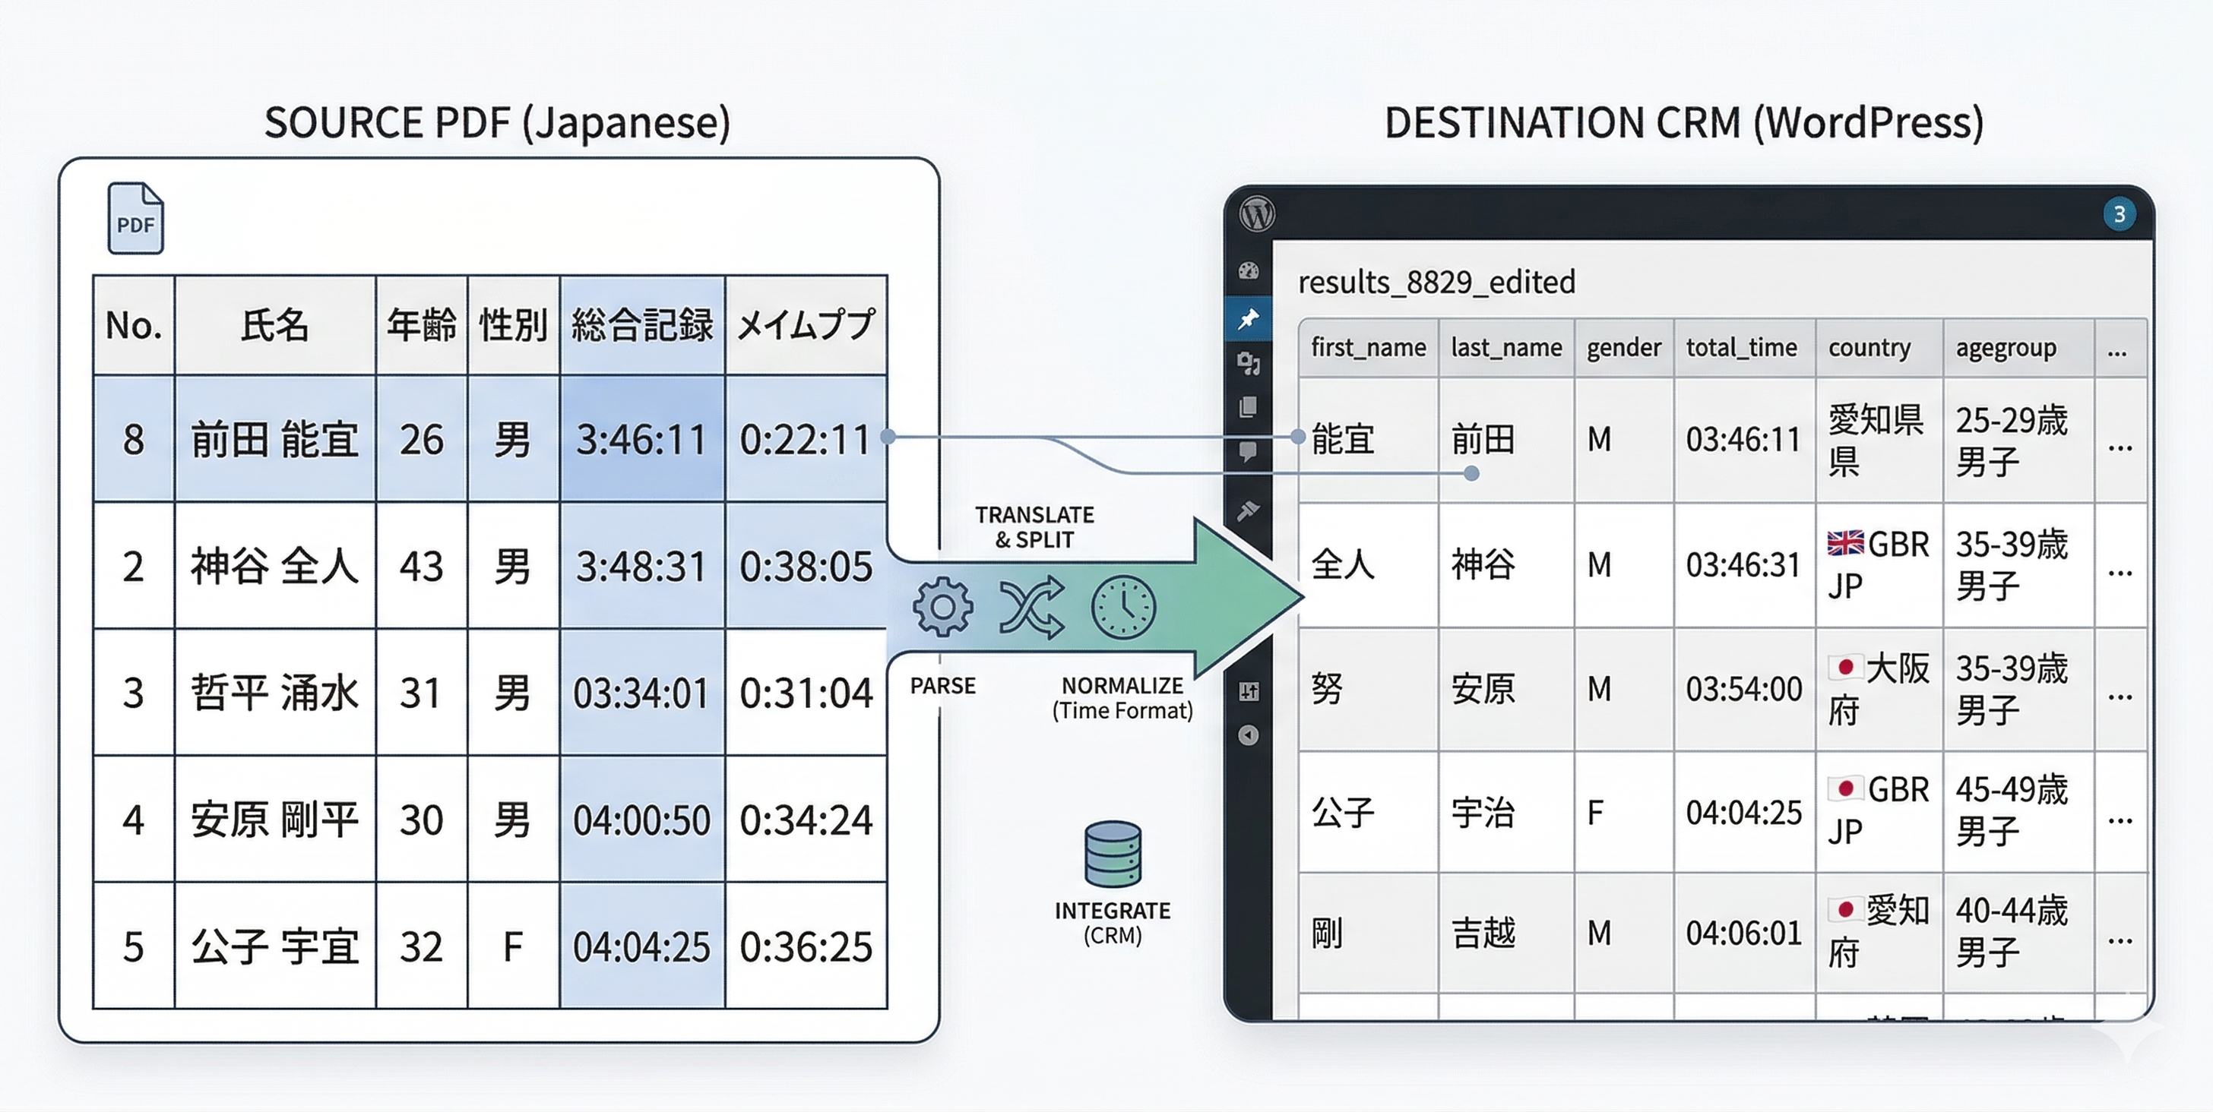Select the Posts pushpin icon
Screen dimensions: 2213x1112
[x=1249, y=318]
